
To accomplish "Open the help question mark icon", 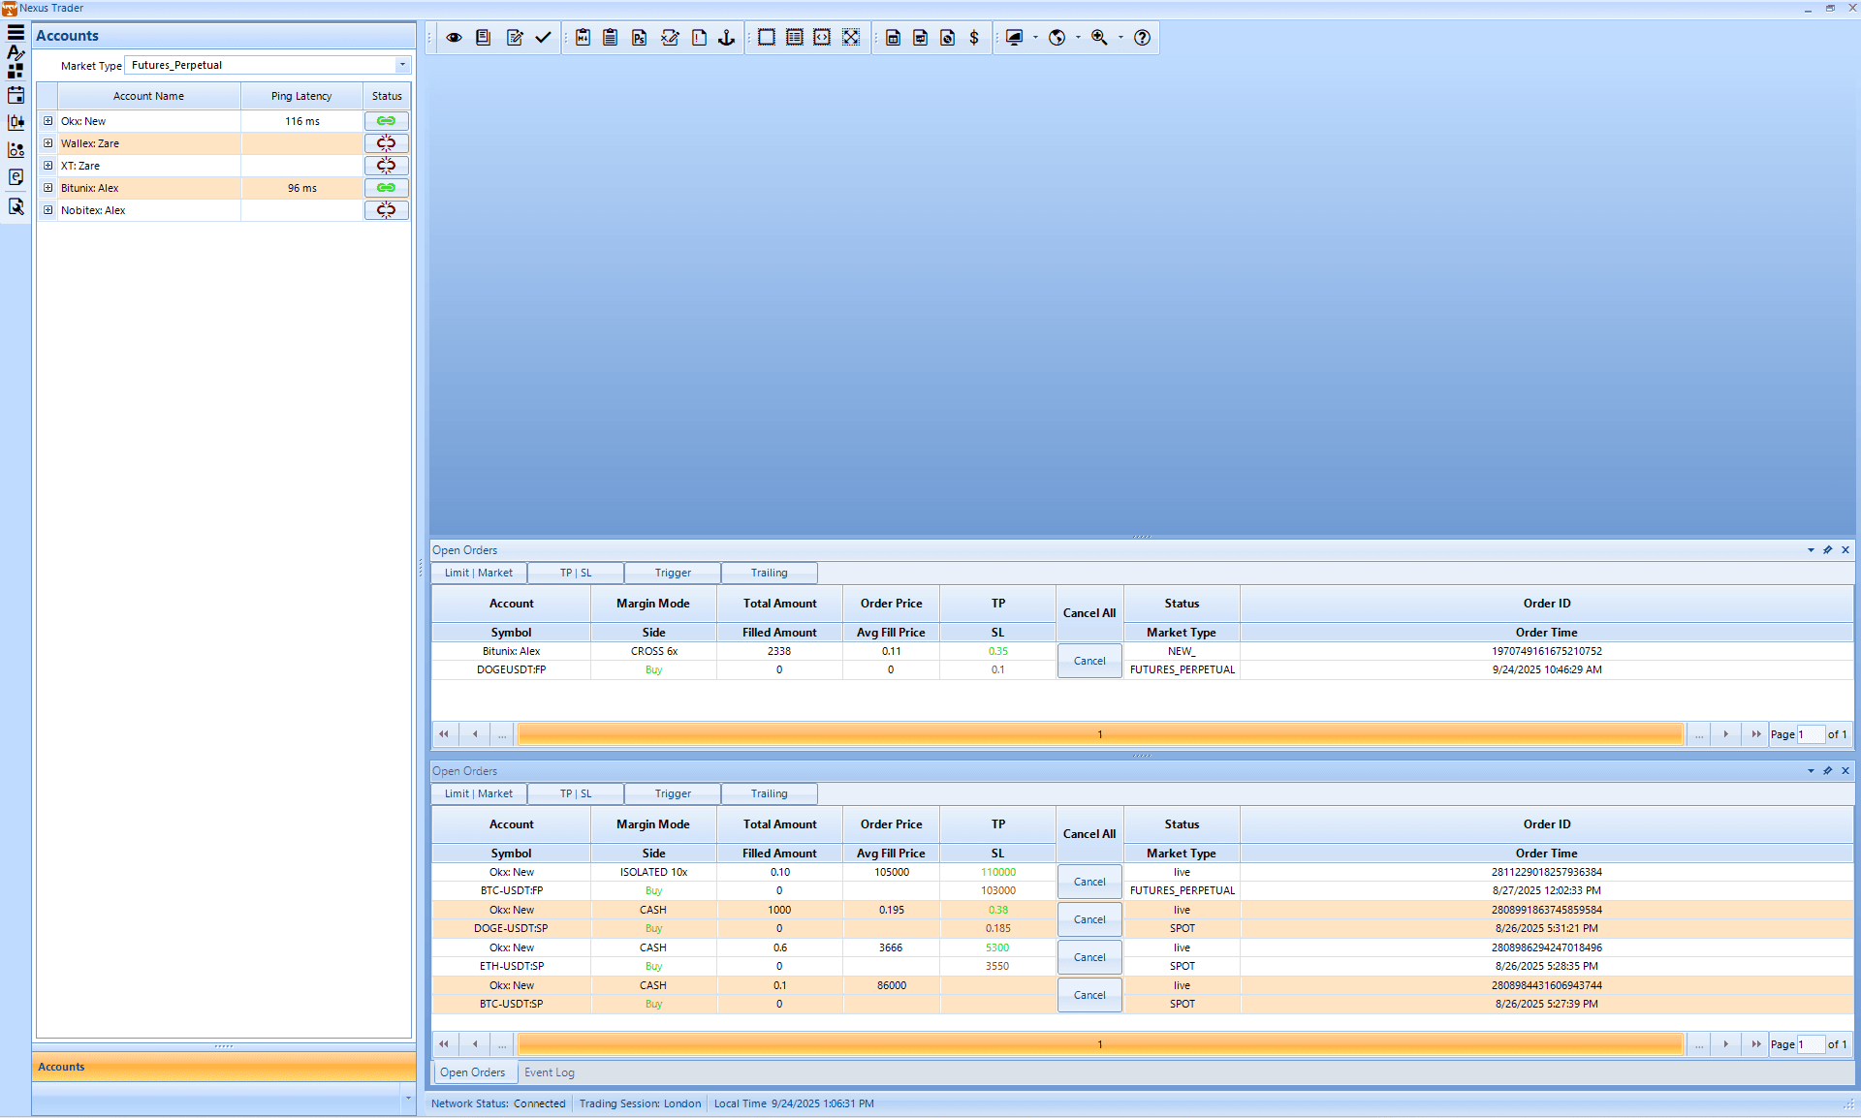I will (x=1142, y=38).
